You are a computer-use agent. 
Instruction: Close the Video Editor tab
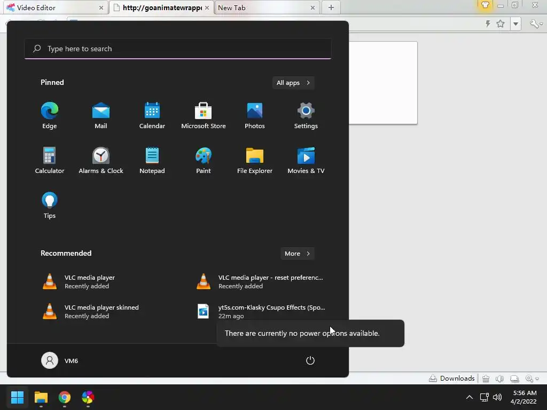click(101, 7)
